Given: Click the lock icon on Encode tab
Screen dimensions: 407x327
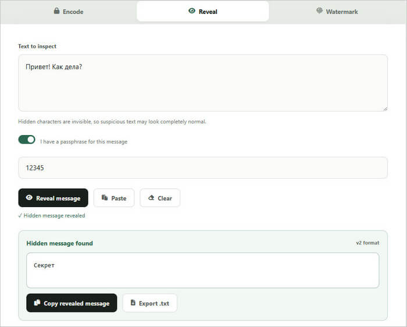Looking at the screenshot, I should click(x=56, y=11).
